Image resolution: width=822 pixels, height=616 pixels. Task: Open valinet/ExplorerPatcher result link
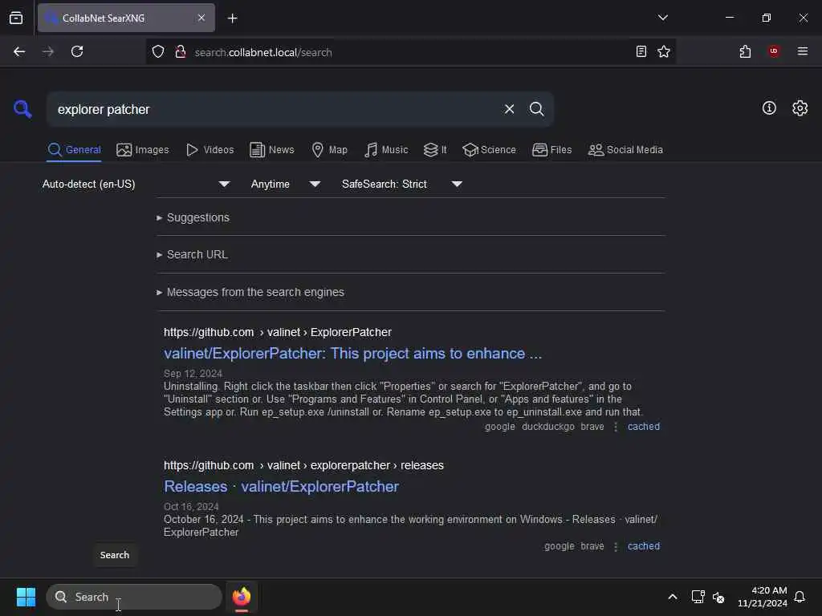point(353,354)
